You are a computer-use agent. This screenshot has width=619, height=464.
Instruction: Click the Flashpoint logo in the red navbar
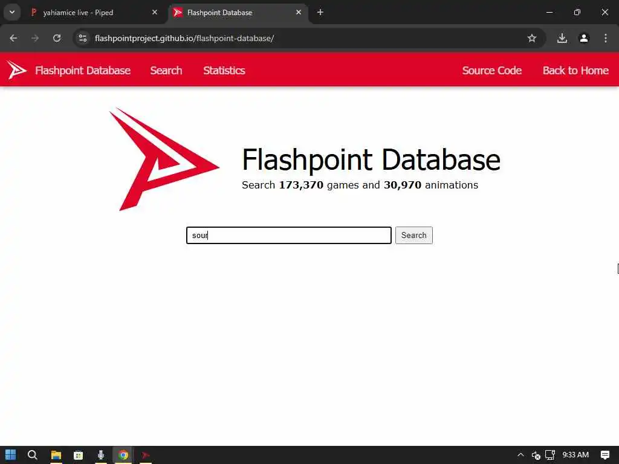[x=16, y=70]
